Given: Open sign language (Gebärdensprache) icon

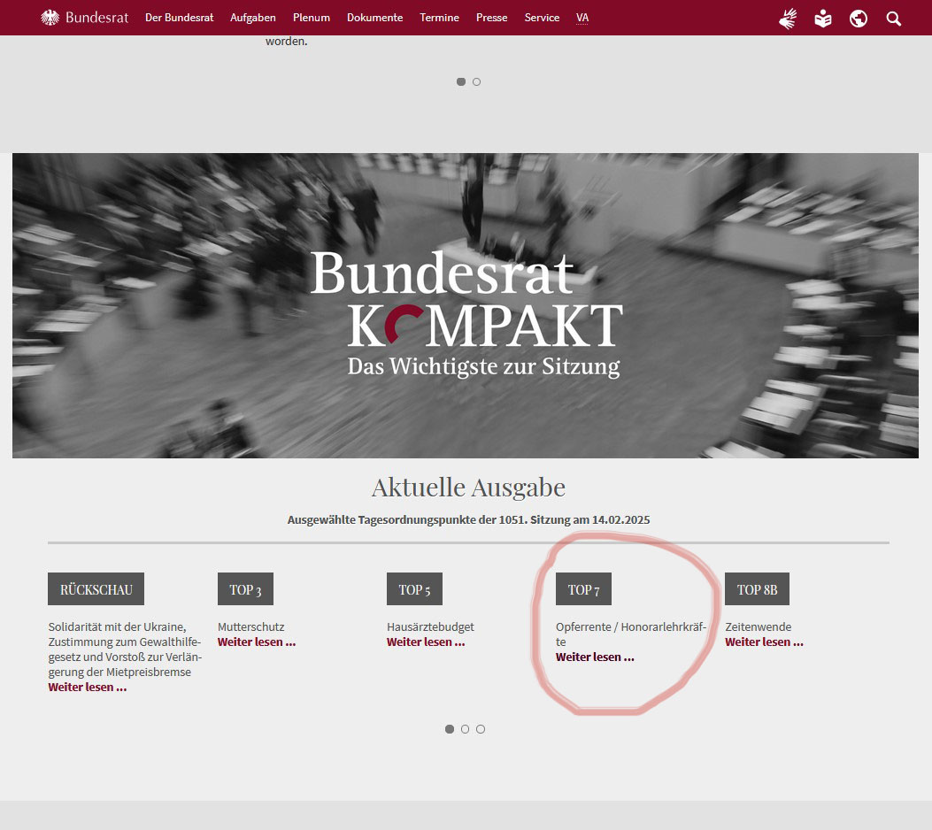Looking at the screenshot, I should coord(788,19).
